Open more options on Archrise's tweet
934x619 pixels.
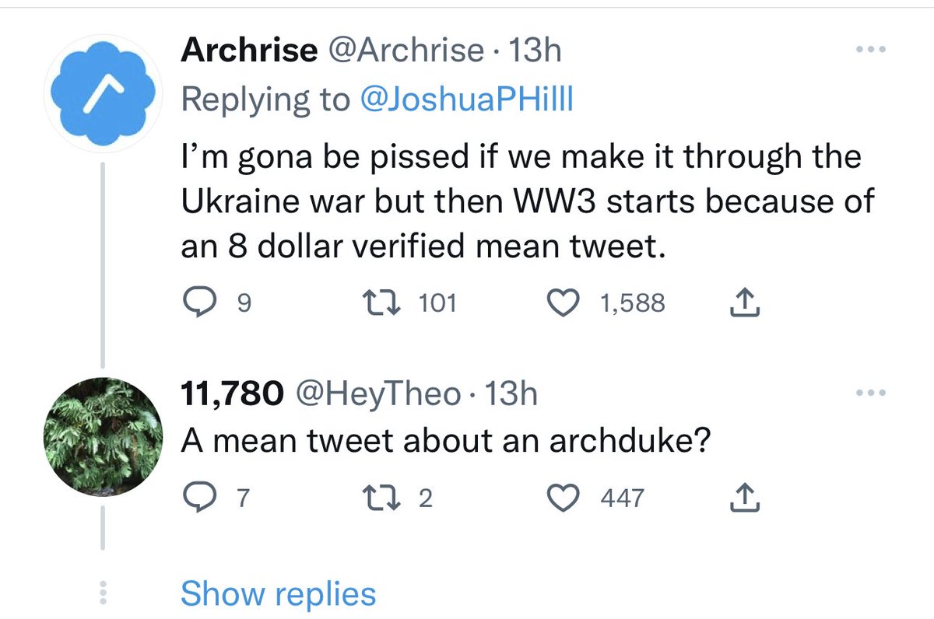(x=872, y=51)
